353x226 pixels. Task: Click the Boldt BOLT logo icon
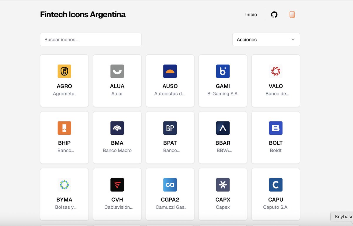pos(276,128)
